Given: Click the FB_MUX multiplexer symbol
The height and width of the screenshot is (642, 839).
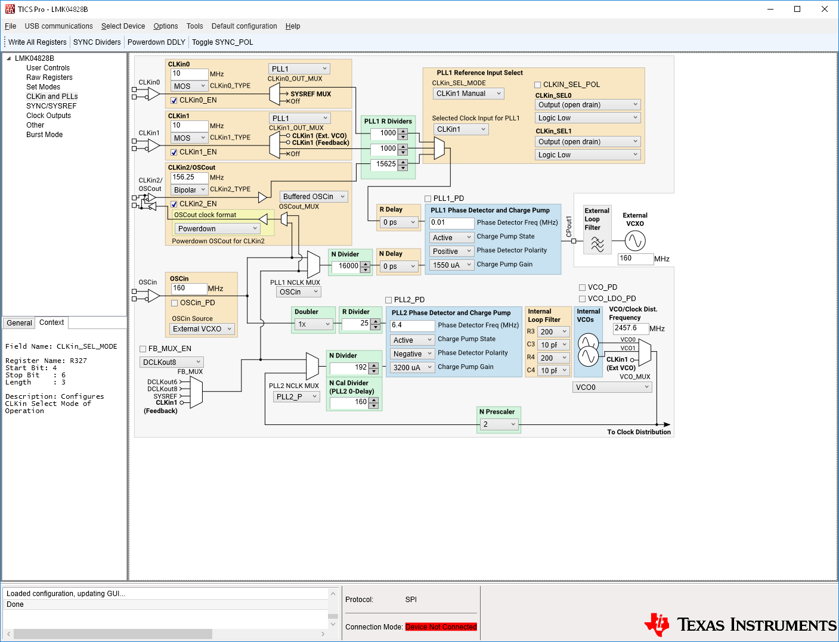Looking at the screenshot, I should click(196, 392).
